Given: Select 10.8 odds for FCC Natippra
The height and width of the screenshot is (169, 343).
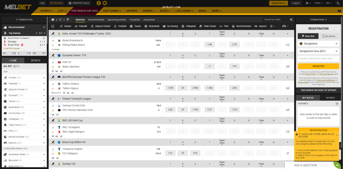Looking at the screenshot, I should tap(195, 153).
